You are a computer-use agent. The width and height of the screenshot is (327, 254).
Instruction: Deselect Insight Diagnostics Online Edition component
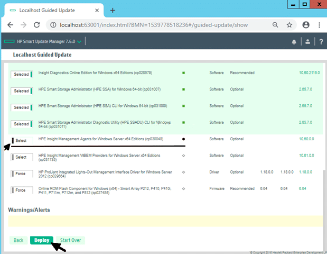[x=22, y=75]
